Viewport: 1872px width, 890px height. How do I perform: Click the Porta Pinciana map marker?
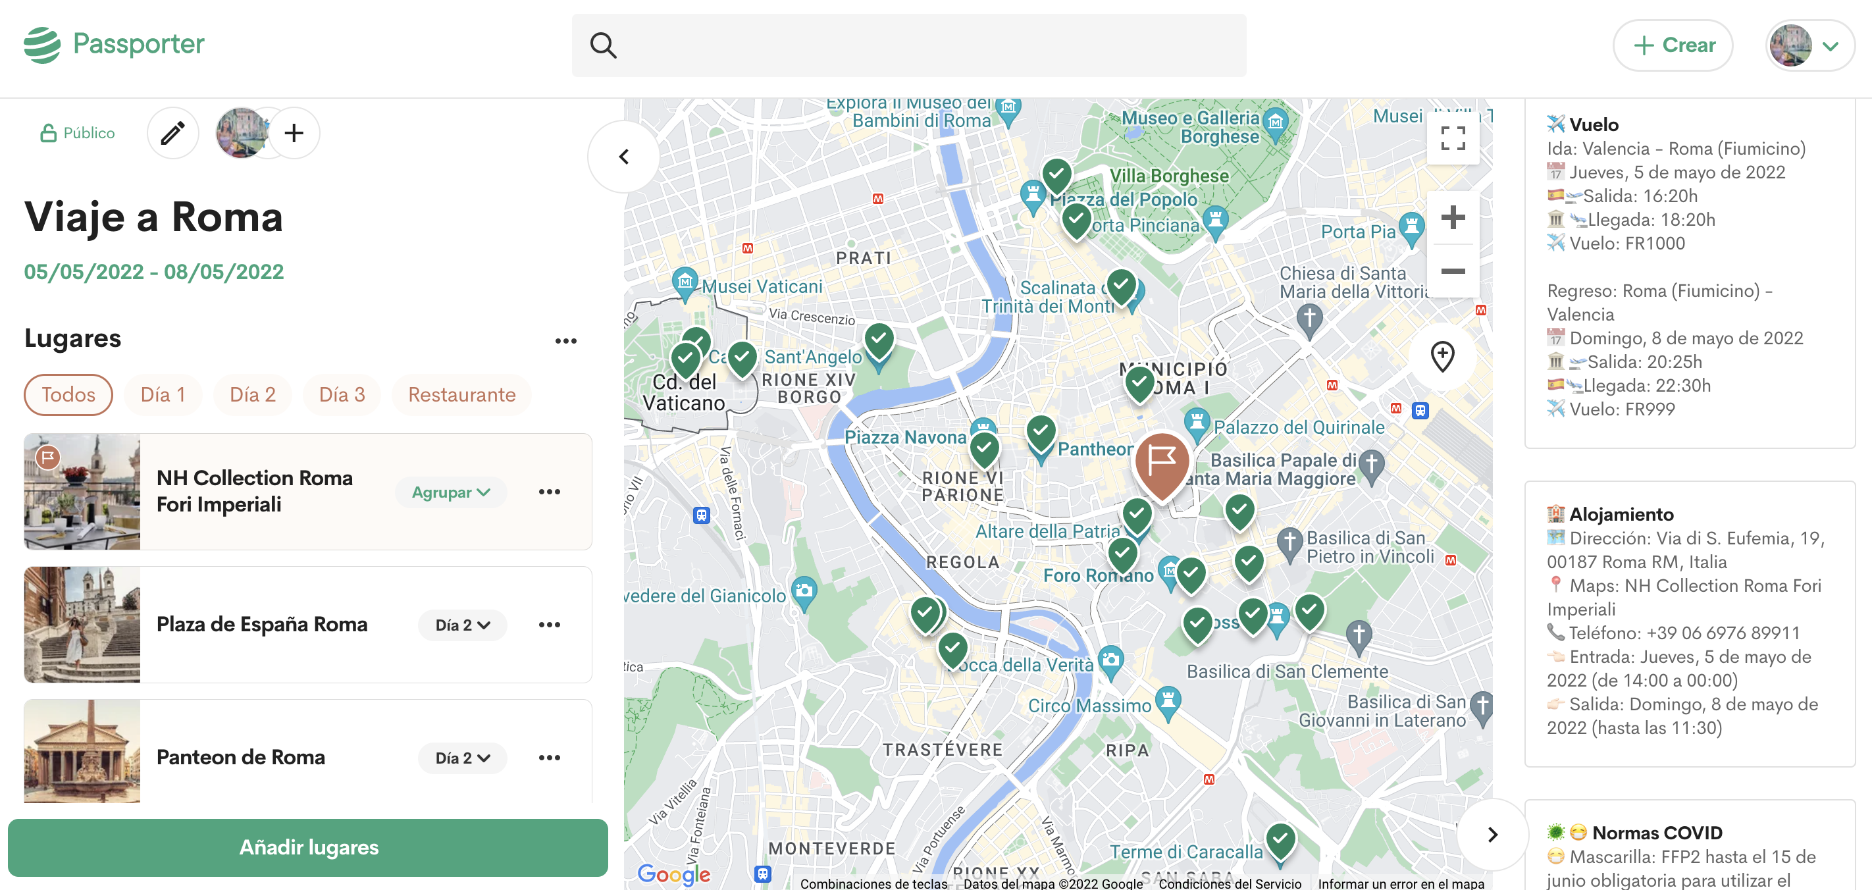(1215, 222)
